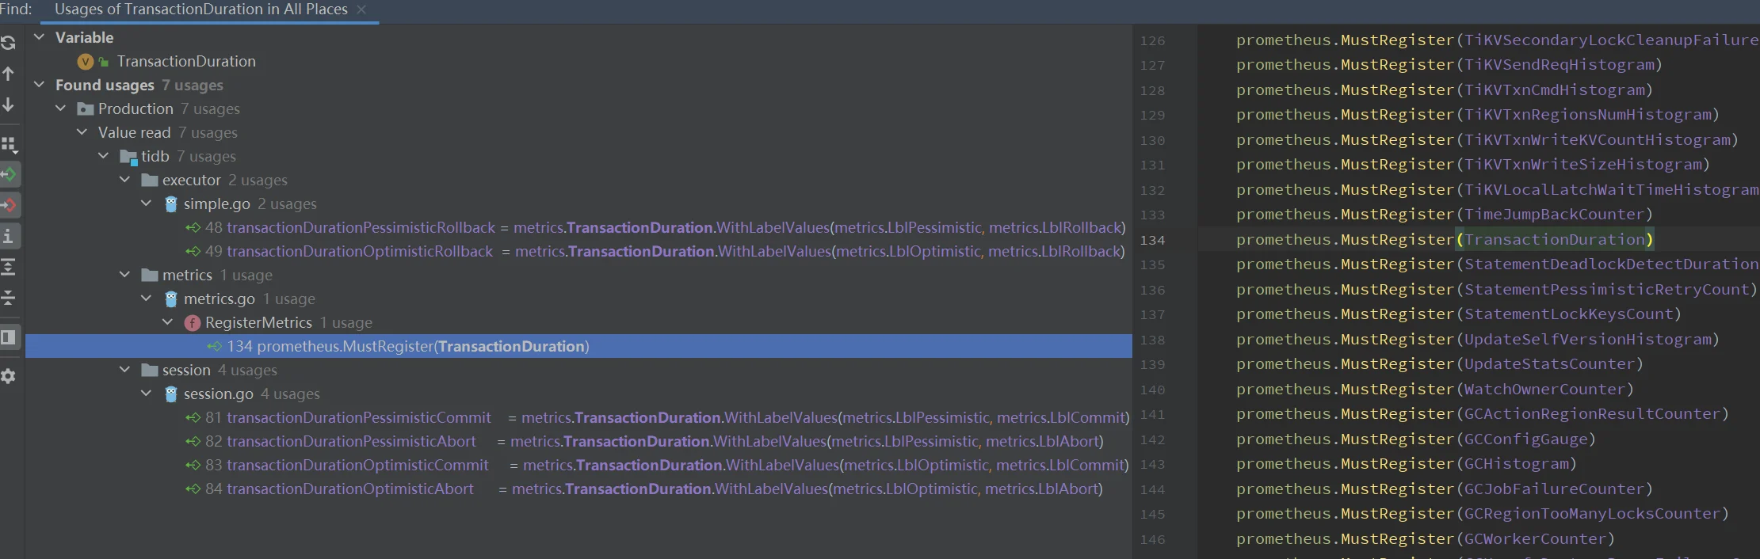Click the Production folder icon

(86, 108)
